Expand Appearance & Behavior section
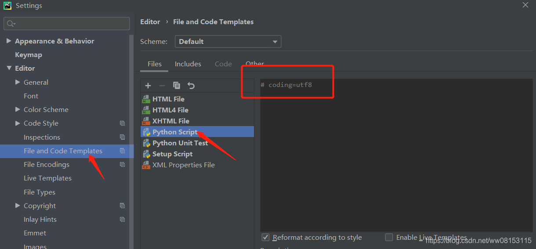Image resolution: width=536 pixels, height=249 pixels. coord(9,41)
